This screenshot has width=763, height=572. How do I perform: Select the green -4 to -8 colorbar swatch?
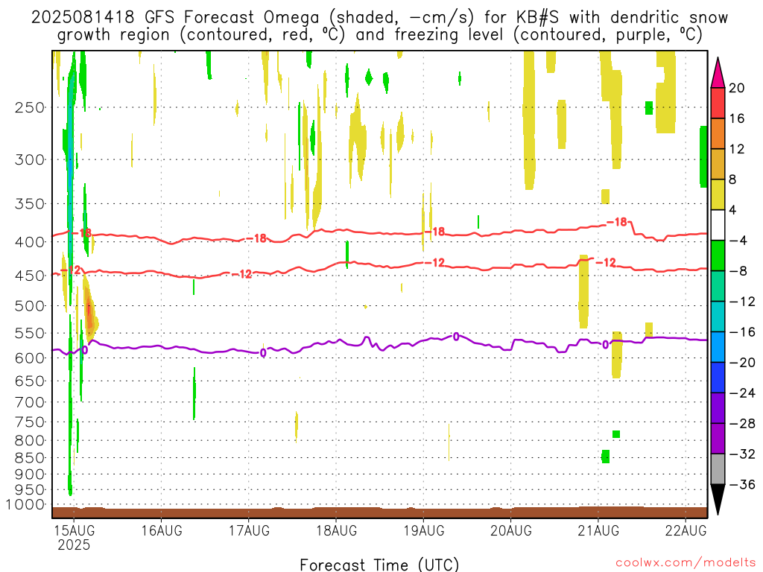click(x=718, y=256)
